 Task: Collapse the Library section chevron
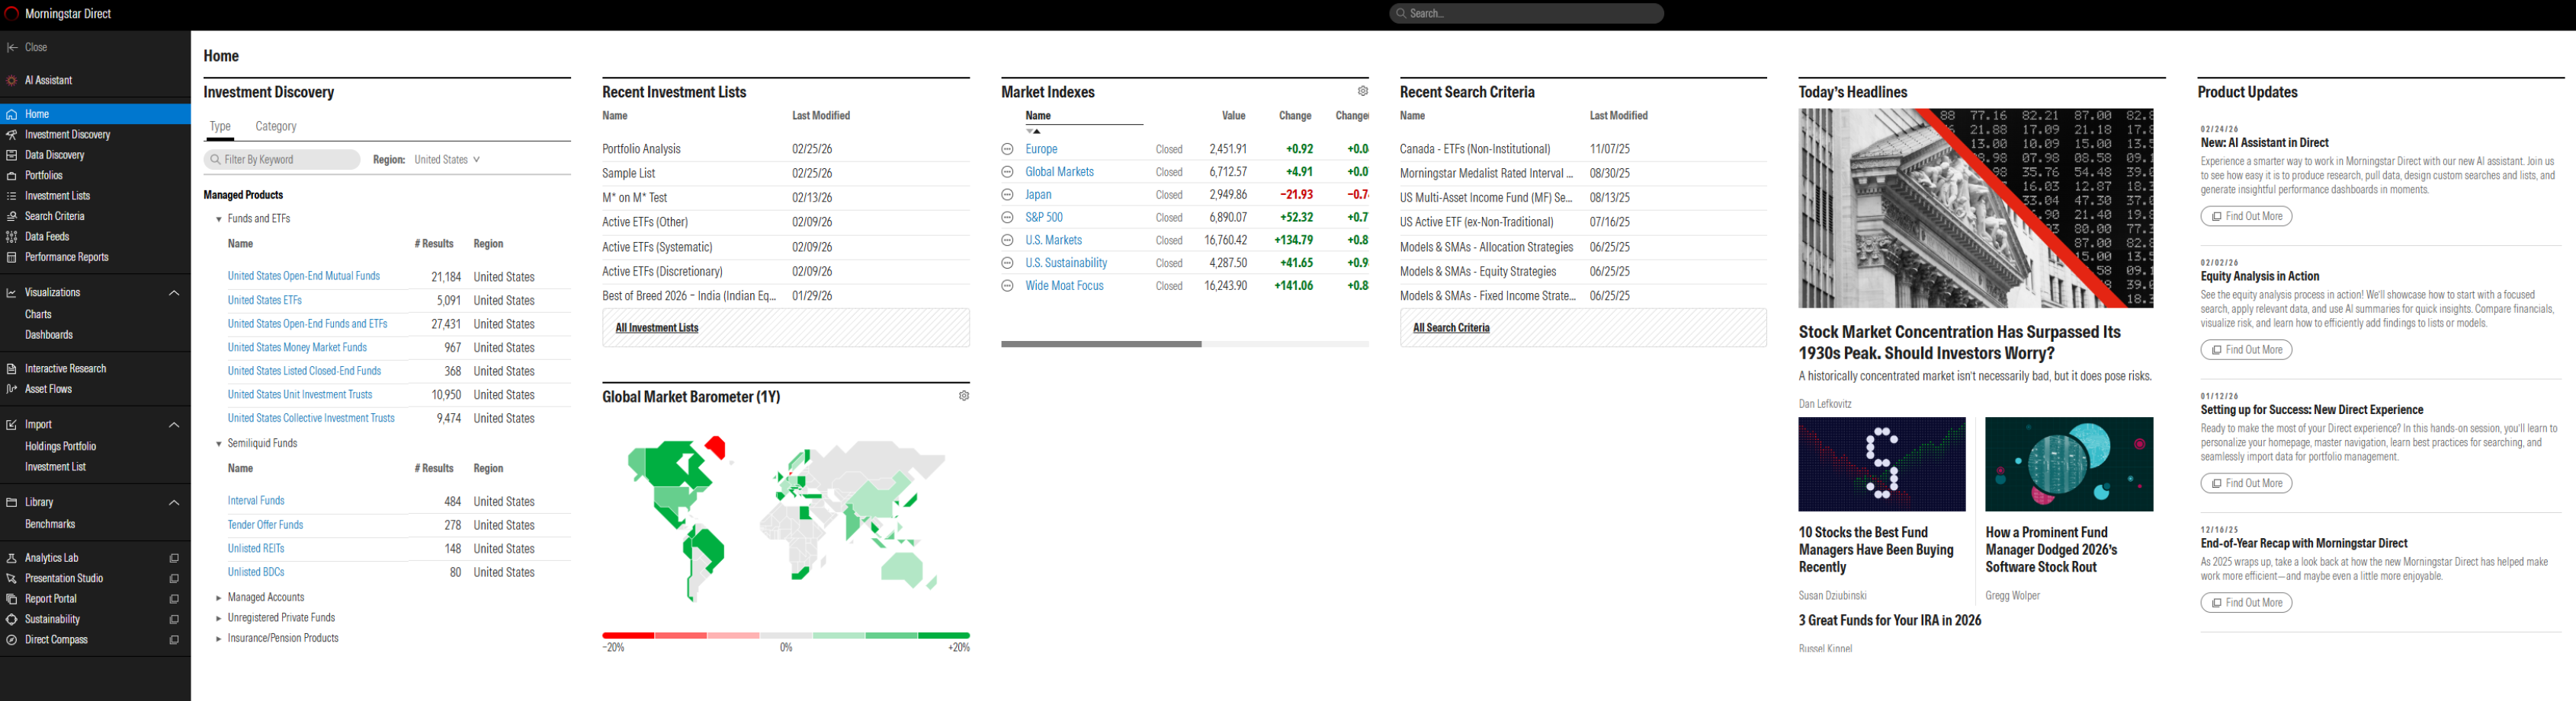click(x=174, y=503)
